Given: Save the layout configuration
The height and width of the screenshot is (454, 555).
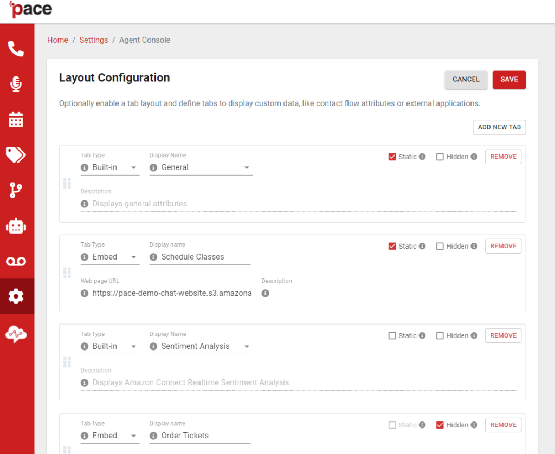Looking at the screenshot, I should pyautogui.click(x=509, y=80).
